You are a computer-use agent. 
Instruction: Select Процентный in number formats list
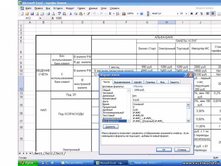[109, 107]
